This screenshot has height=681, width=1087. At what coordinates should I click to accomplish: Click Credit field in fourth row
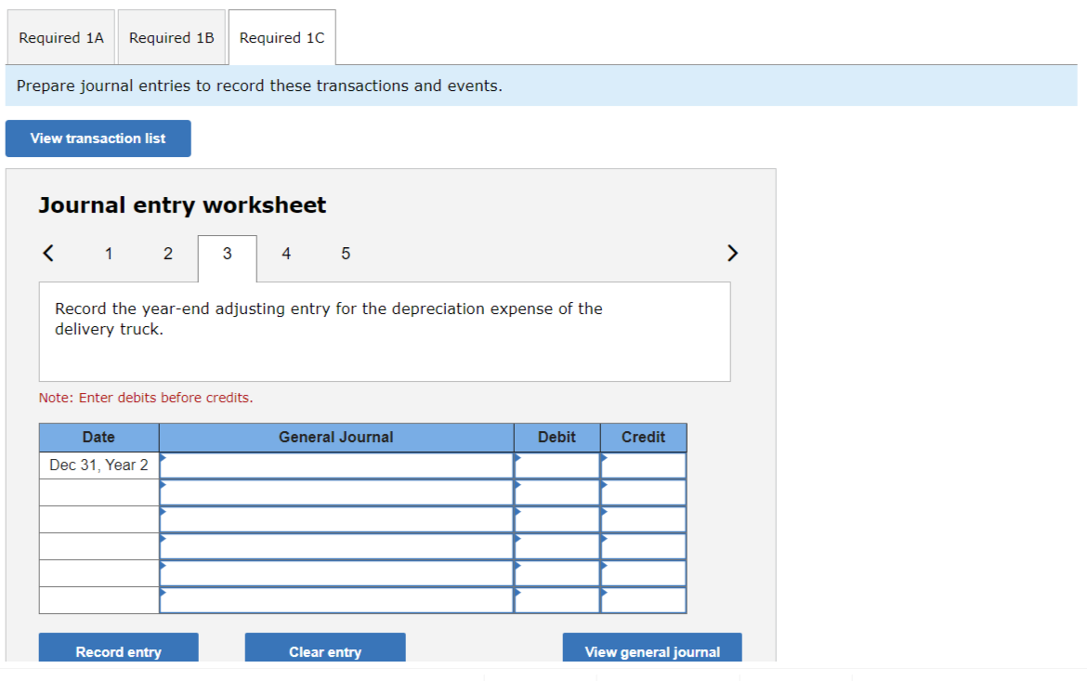tap(643, 546)
